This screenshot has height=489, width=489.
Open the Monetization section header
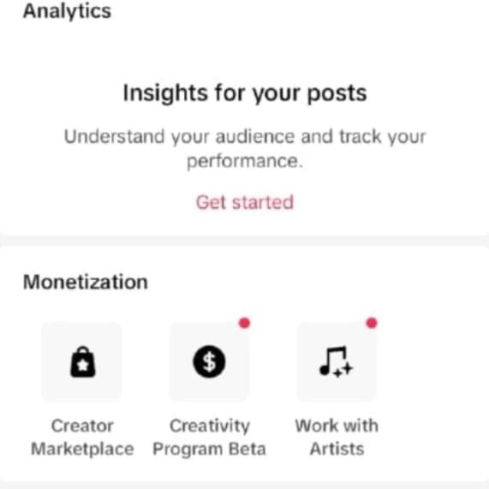click(x=86, y=282)
